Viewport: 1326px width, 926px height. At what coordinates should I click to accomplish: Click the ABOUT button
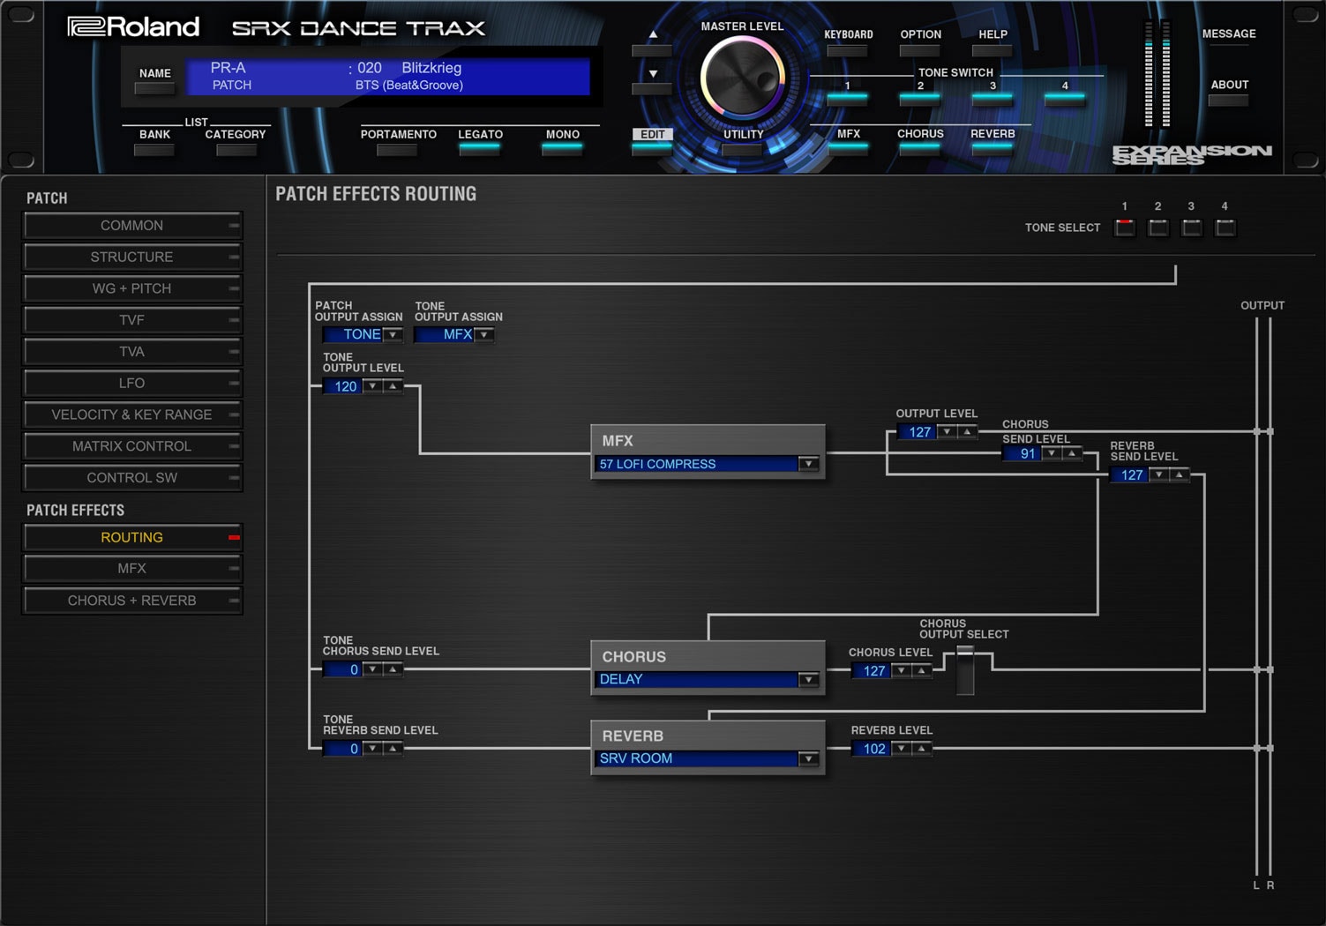[x=1229, y=100]
